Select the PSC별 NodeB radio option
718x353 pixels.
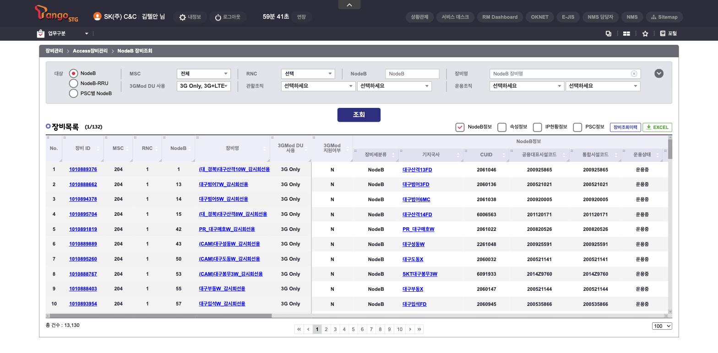pos(73,93)
